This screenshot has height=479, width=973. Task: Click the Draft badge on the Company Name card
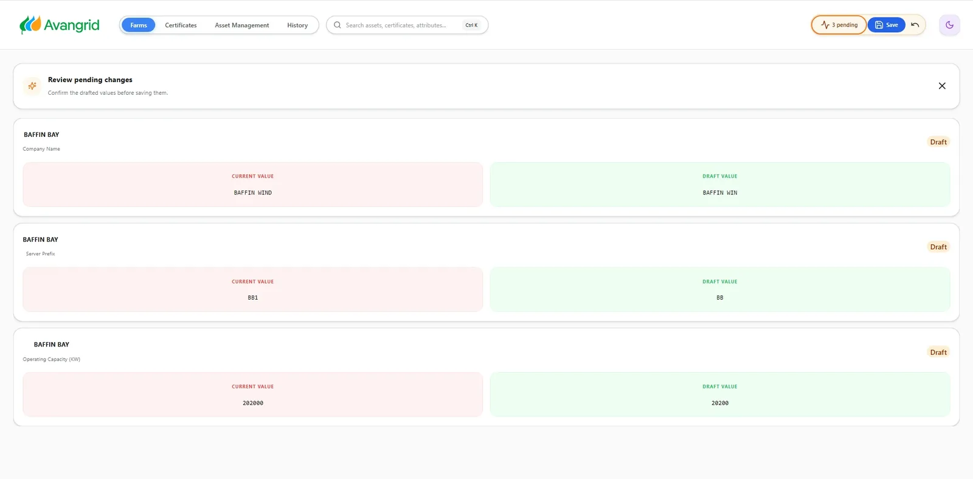[938, 142]
